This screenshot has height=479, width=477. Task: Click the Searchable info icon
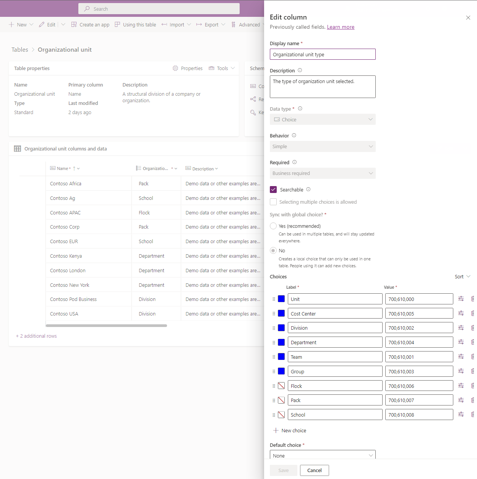[308, 189]
